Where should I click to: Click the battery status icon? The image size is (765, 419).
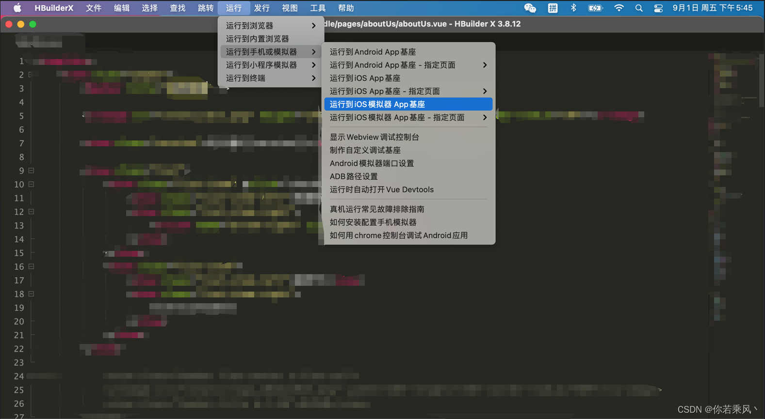(x=595, y=8)
